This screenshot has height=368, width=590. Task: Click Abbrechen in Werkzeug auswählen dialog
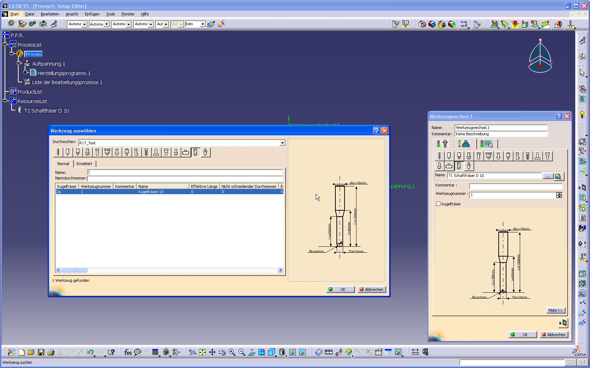pos(372,289)
